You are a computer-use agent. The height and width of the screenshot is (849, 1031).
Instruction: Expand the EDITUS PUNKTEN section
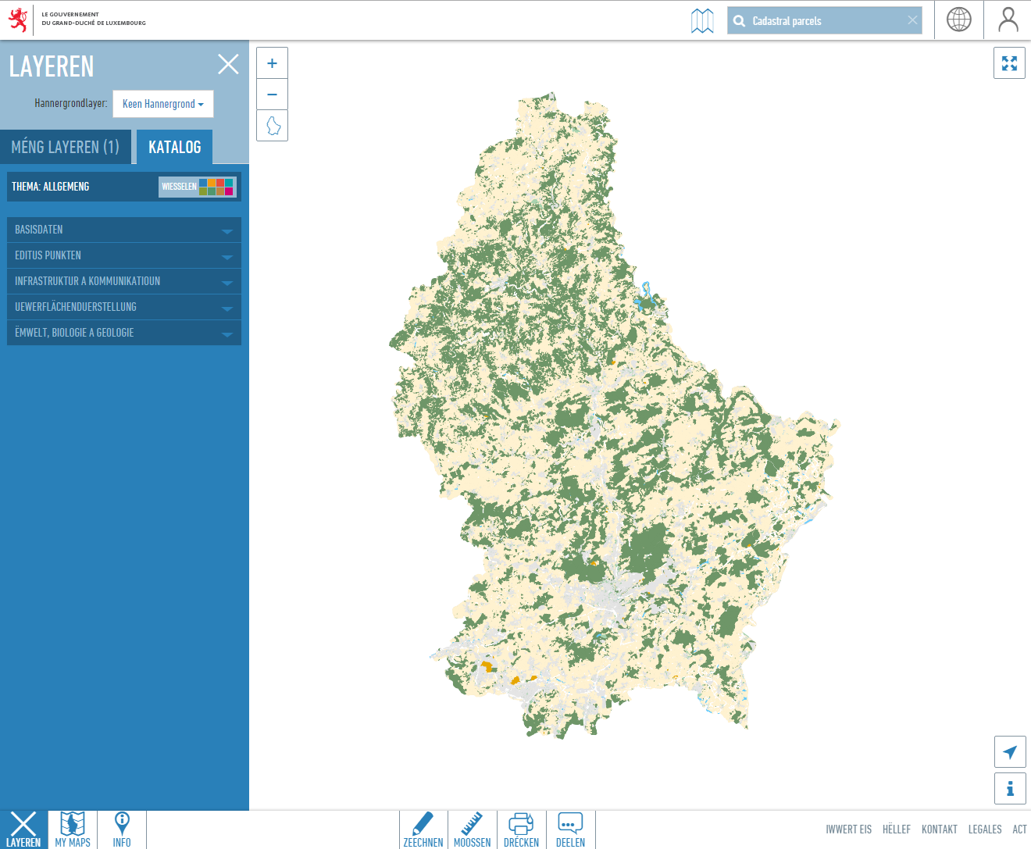pos(123,255)
